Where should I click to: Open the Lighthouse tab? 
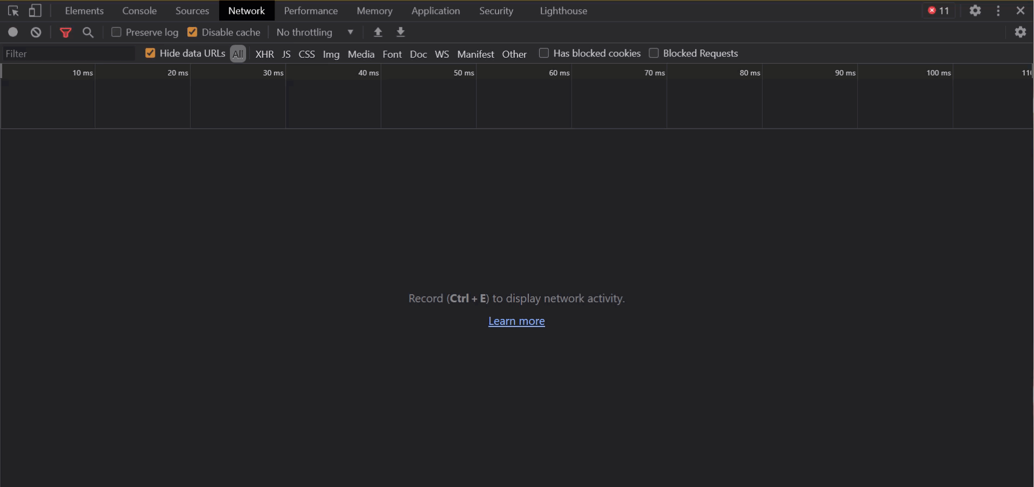click(563, 11)
